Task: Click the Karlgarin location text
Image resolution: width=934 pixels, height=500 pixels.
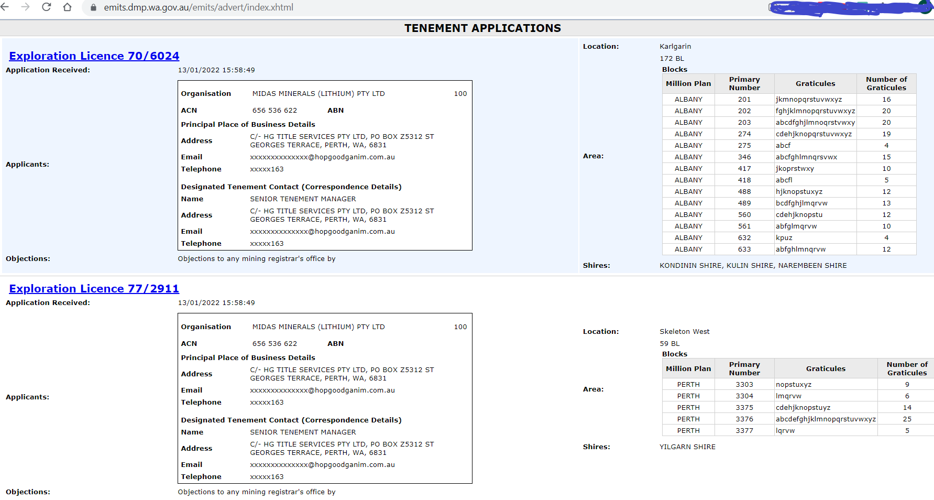Action: click(675, 47)
